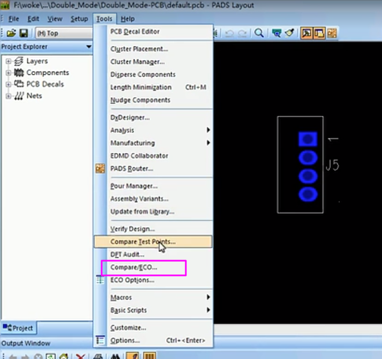Select Verify Design... menu entry
This screenshot has width=382, height=359.
pos(132,229)
